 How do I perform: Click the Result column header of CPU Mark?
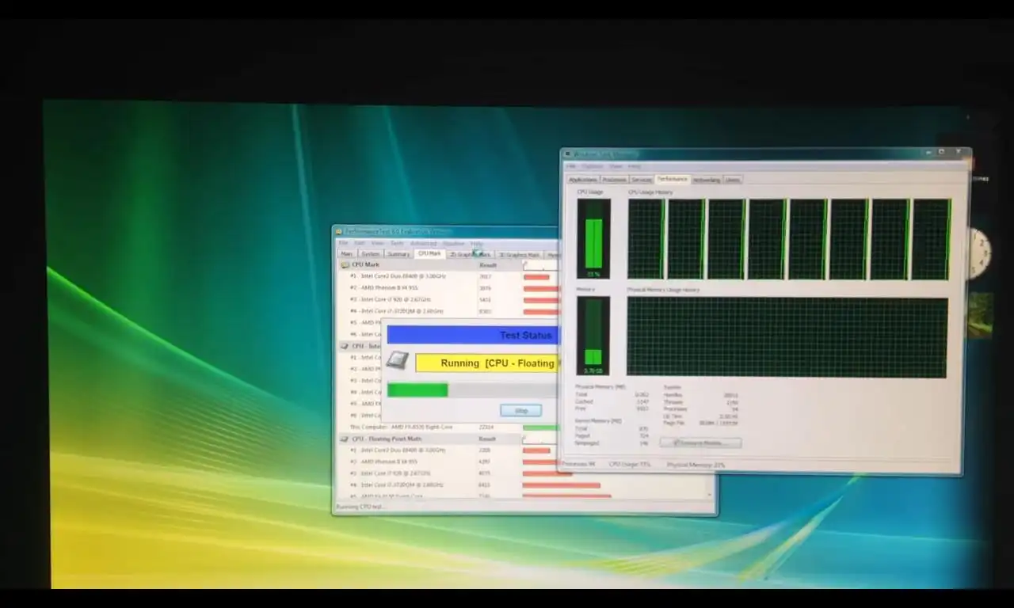pyautogui.click(x=488, y=264)
